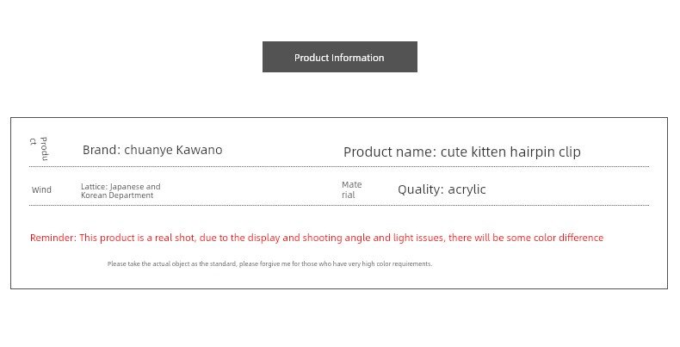Click the Korean Department text line
Viewport: 680px width, 347px height.
point(117,195)
